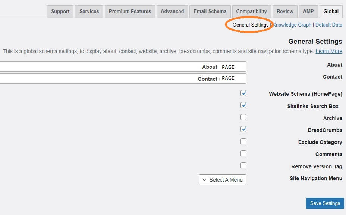Open the AMP tab

[308, 12]
